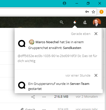This screenshot has height=110, width=106.
Task: Open the contacts icon in header
Action: point(85,22)
